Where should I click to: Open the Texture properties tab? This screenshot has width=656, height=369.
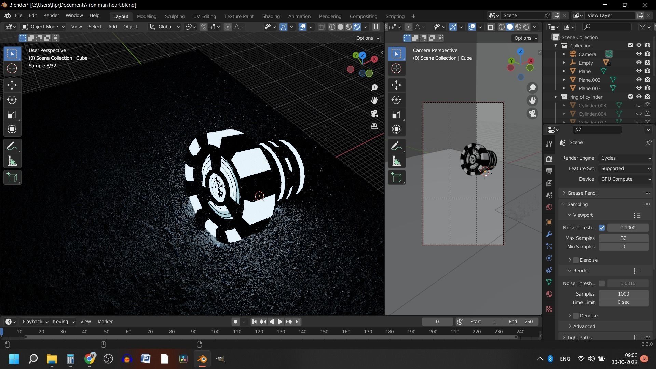tap(549, 309)
